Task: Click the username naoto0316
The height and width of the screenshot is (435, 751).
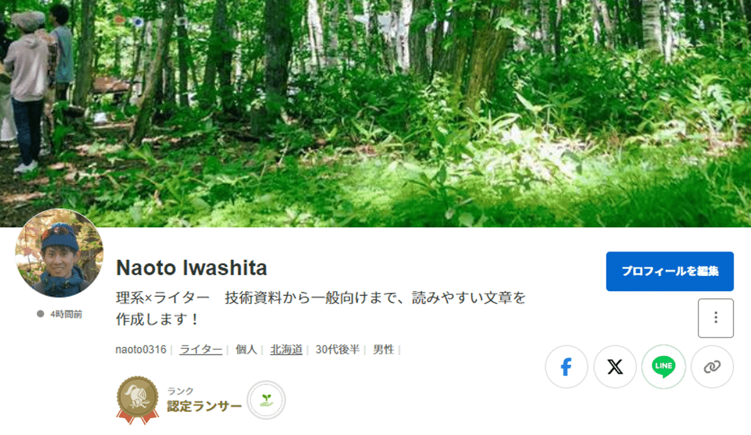Action: 141,349
